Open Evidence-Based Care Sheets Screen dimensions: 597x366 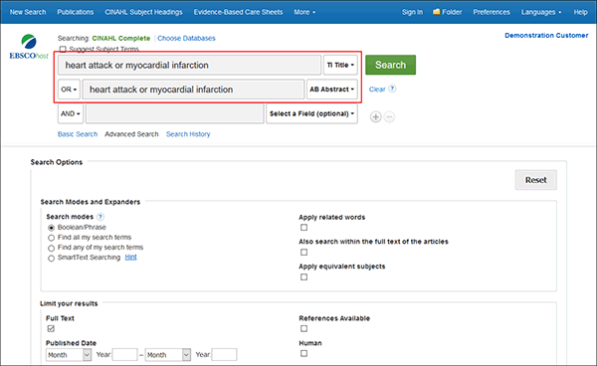coord(238,12)
